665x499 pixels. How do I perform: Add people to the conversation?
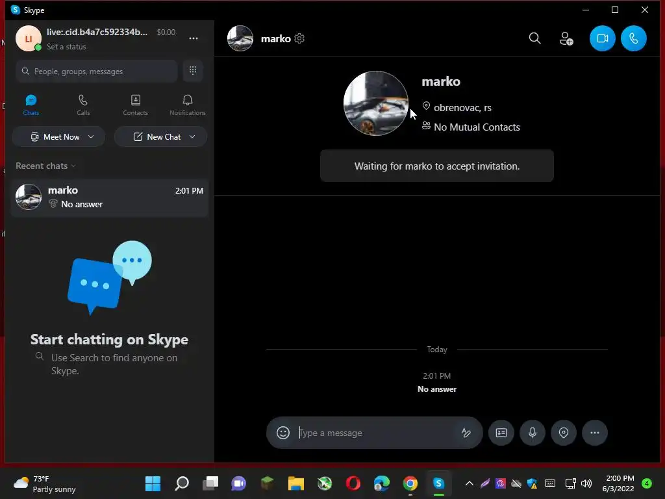[566, 38]
